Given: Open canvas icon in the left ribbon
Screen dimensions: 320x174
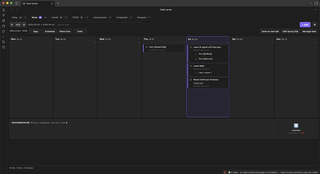Looking at the screenshot, I should [3, 20].
